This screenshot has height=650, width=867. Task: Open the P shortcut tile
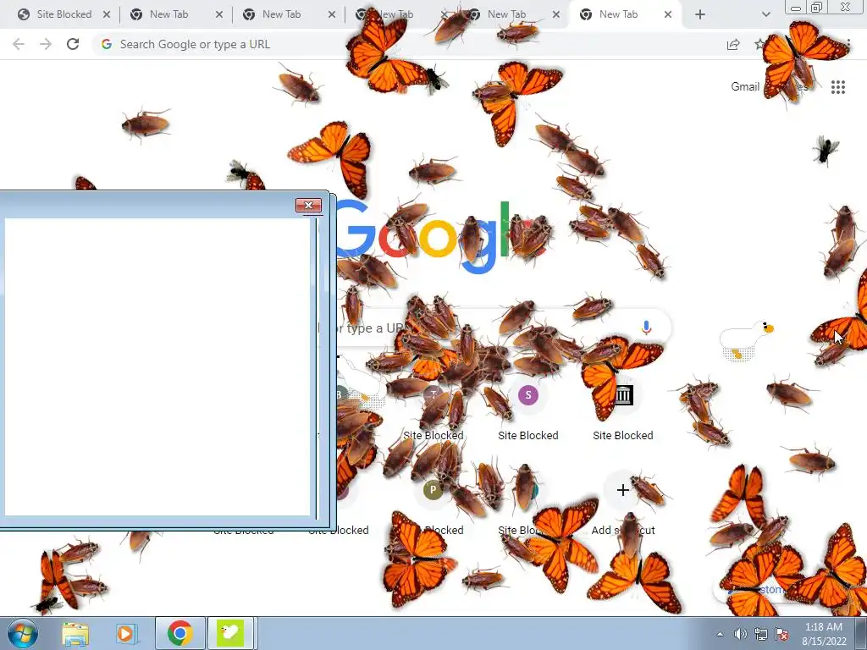click(433, 504)
